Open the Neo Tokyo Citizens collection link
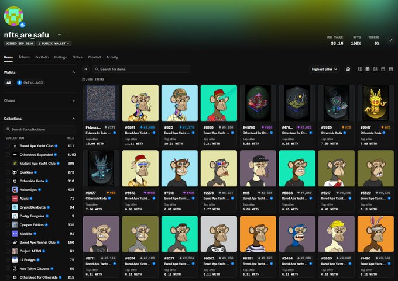 [35, 269]
